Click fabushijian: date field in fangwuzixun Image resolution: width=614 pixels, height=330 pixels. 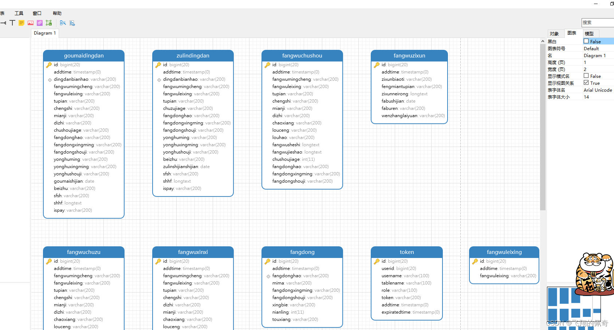click(398, 101)
